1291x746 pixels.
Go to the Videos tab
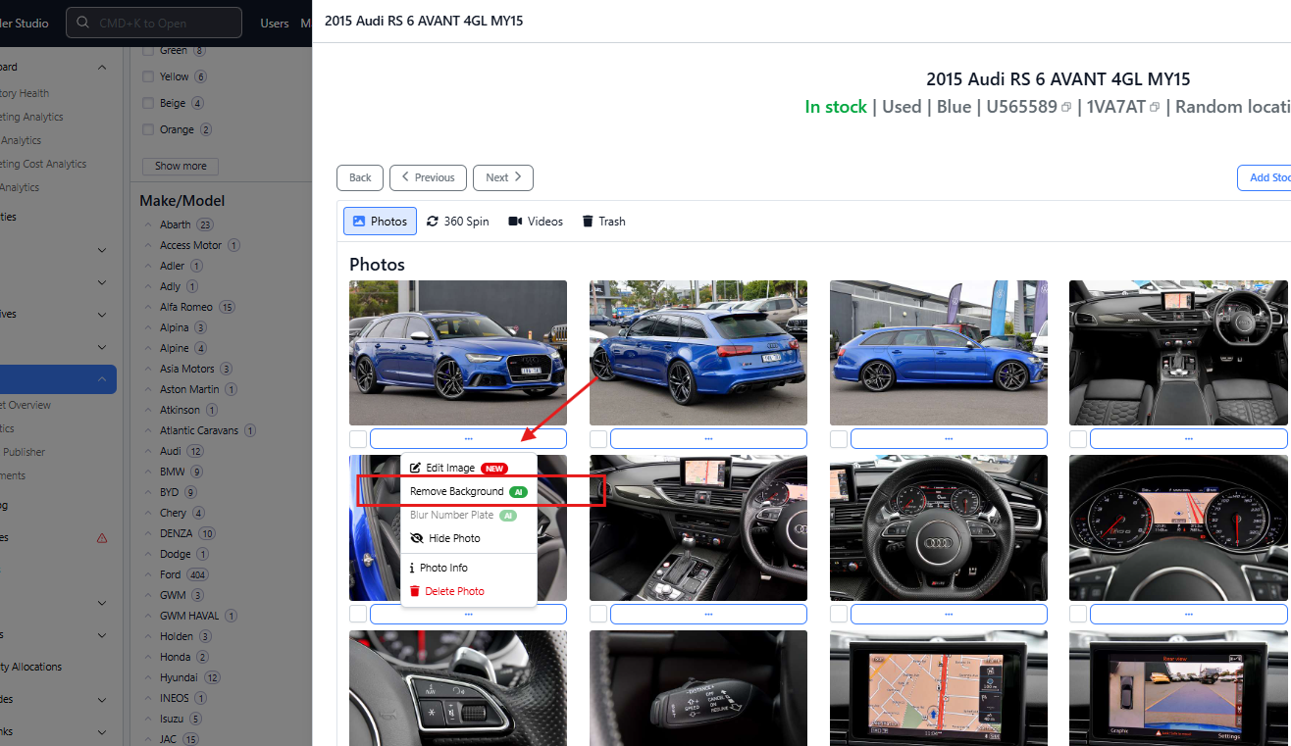point(536,222)
